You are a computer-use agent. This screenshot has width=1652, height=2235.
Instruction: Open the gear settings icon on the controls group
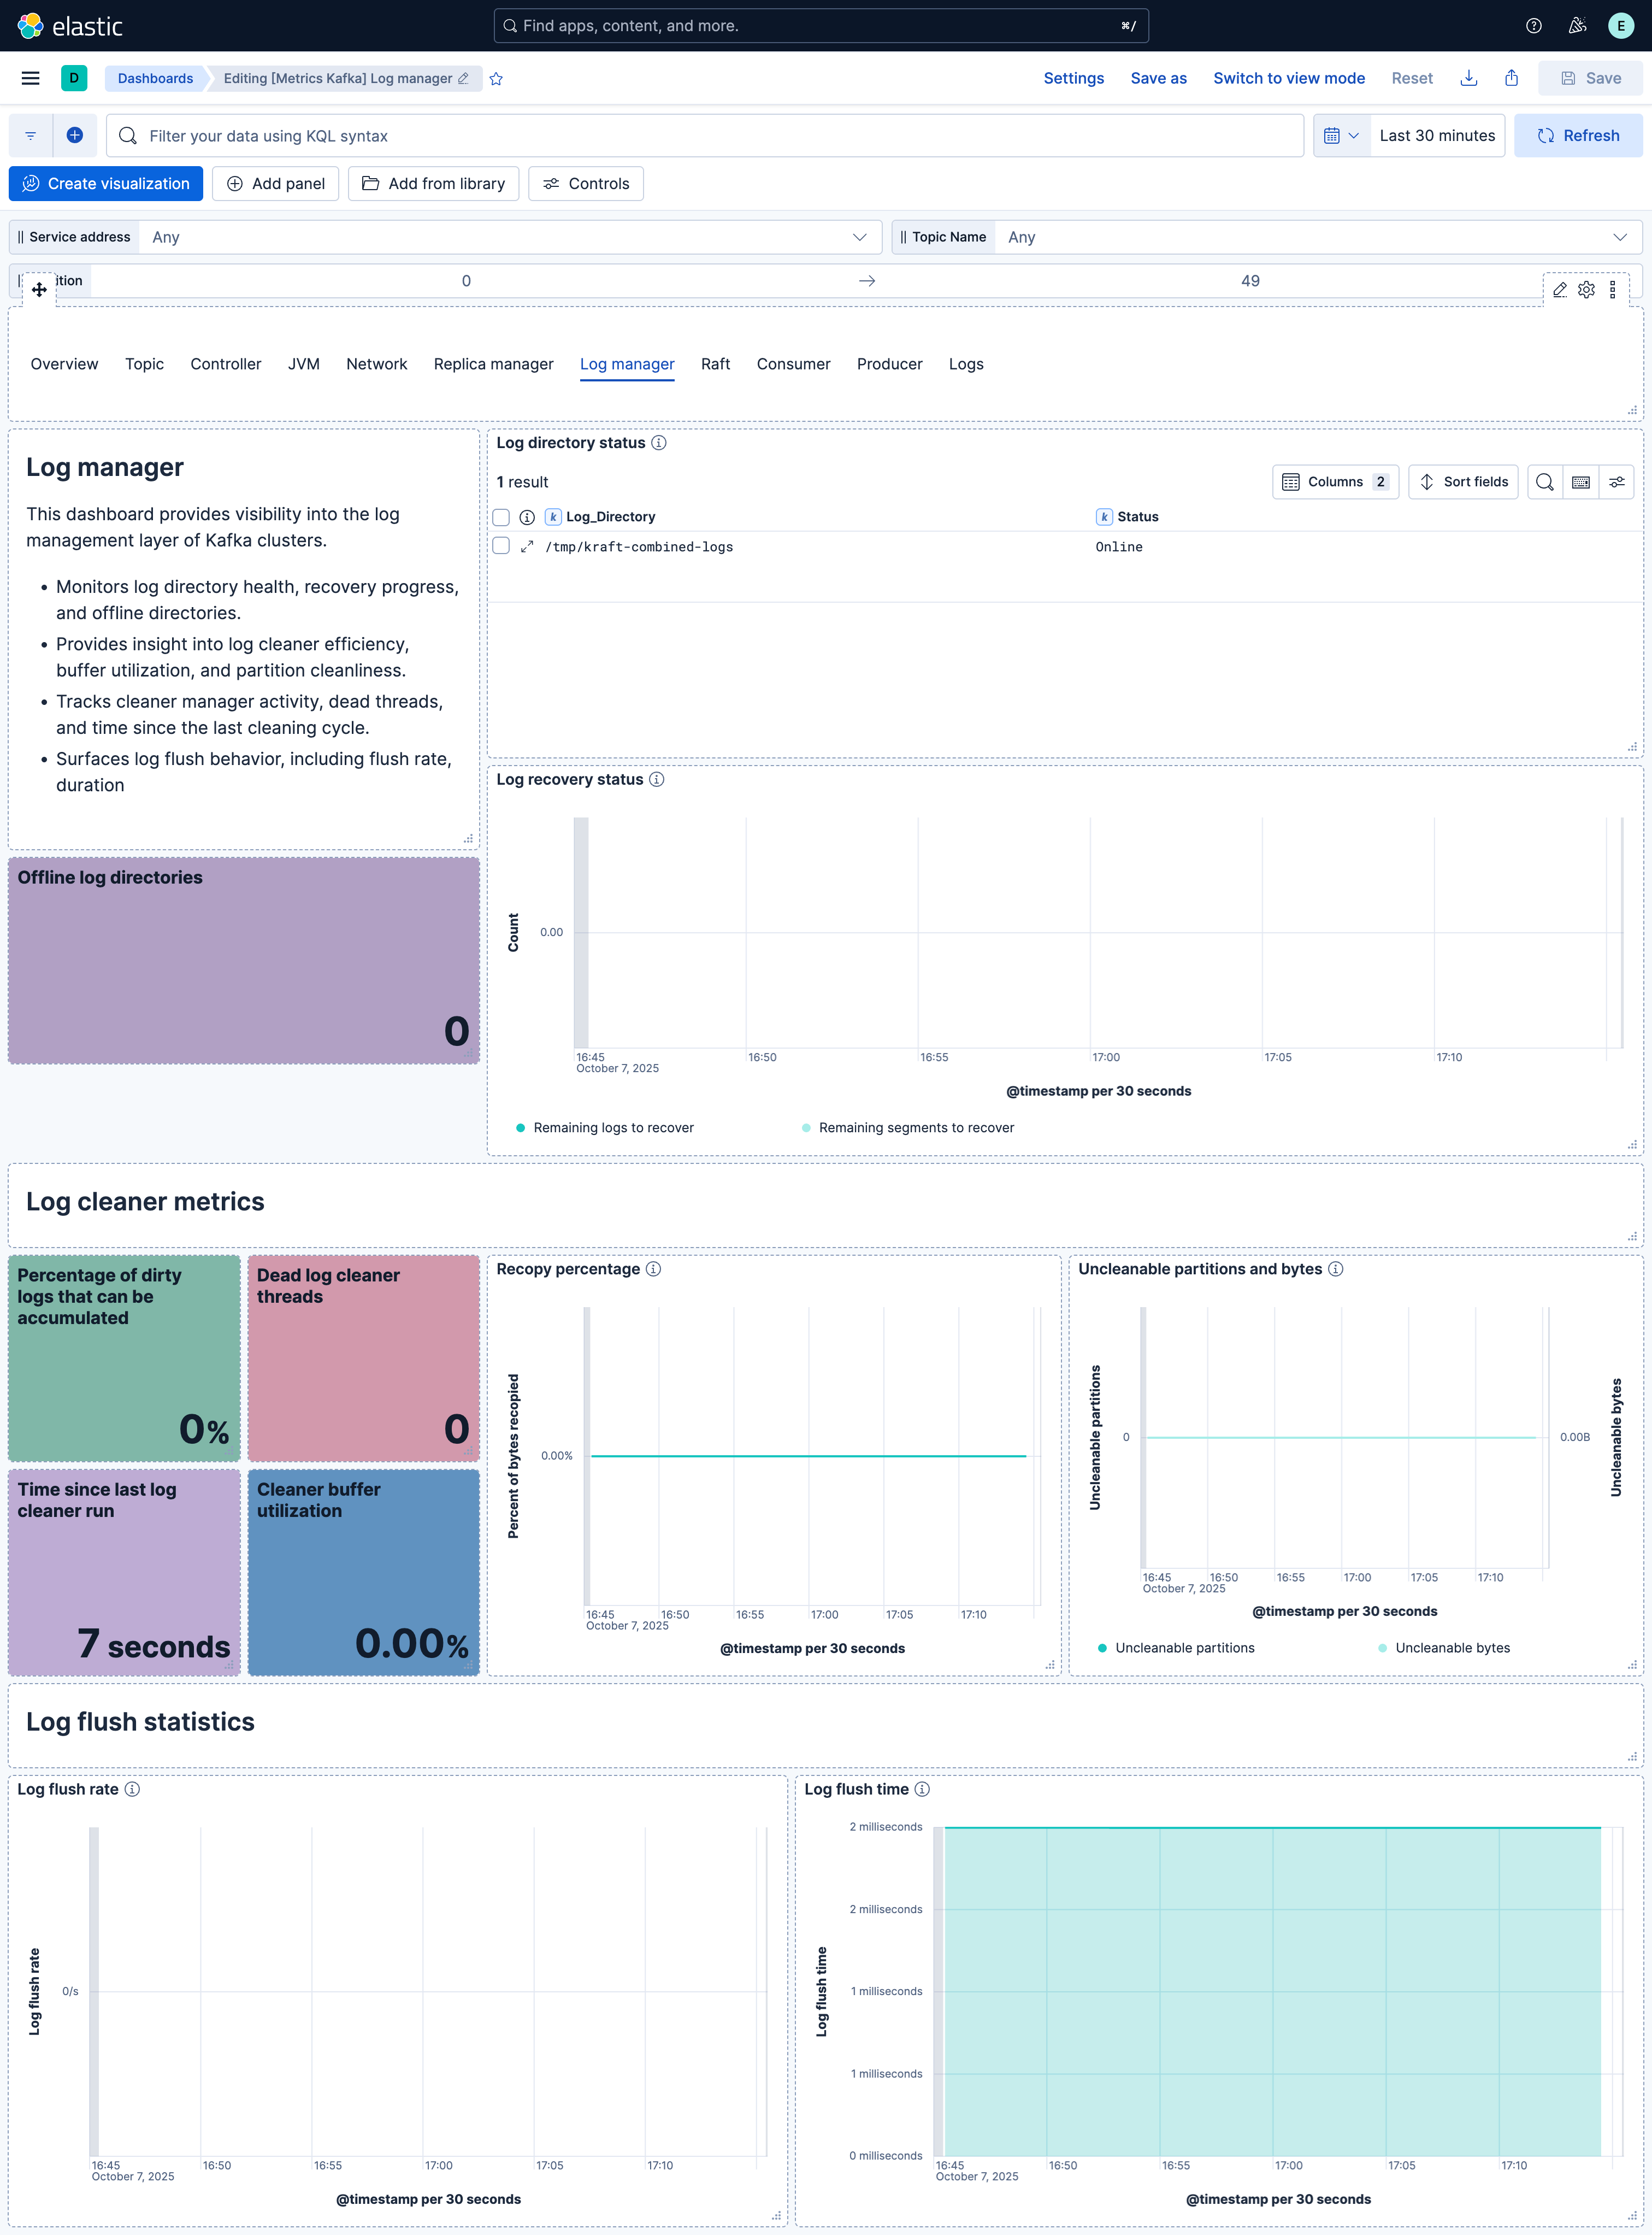(x=1587, y=290)
